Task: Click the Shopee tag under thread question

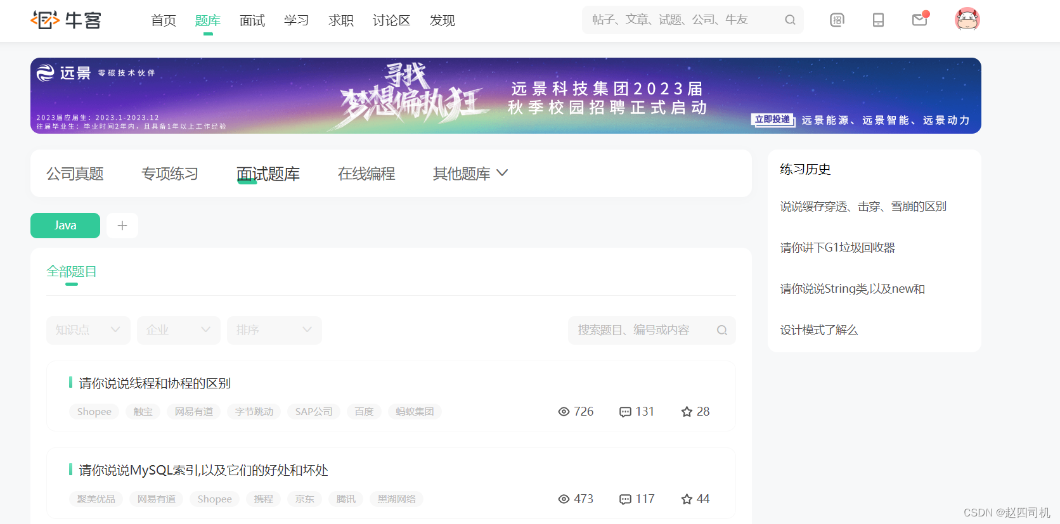Action: (x=94, y=412)
